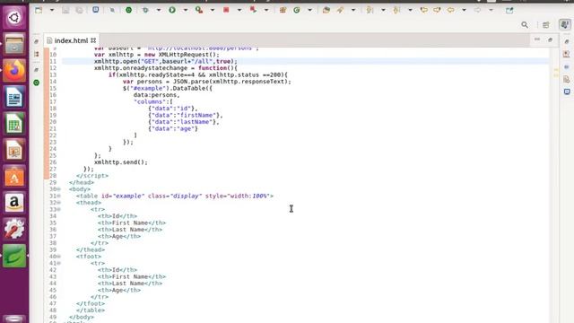Click the "firstName" column data line
Image resolution: width=574 pixels, height=323 pixels.
click(x=186, y=115)
